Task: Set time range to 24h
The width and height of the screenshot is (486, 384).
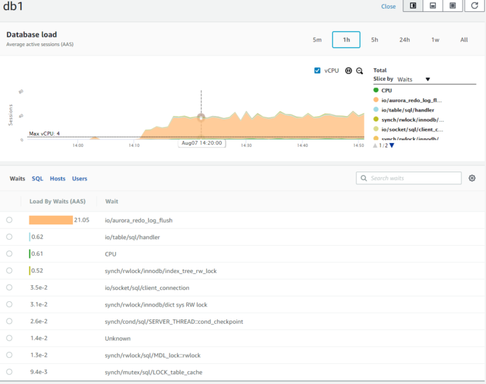Action: coord(404,39)
